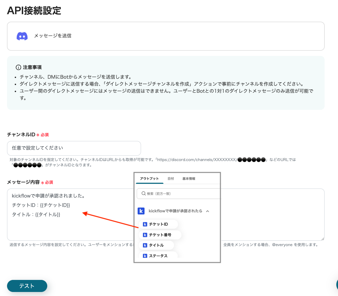338x296 pixels.
Task: Switch to the 基本情報 tab
Action: 189,178
